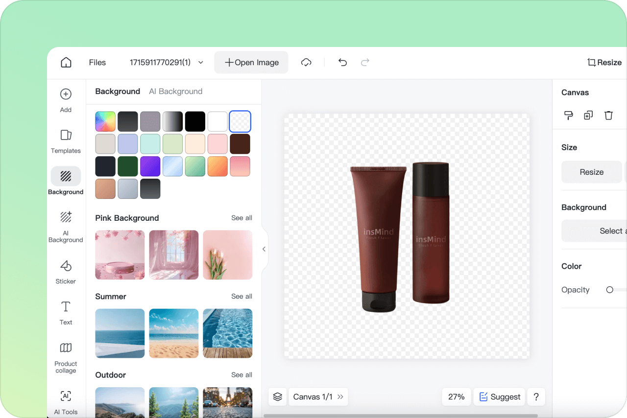Screen dimensions: 627x418
Task: Delete the canvas with trash icon
Action: click(x=608, y=115)
